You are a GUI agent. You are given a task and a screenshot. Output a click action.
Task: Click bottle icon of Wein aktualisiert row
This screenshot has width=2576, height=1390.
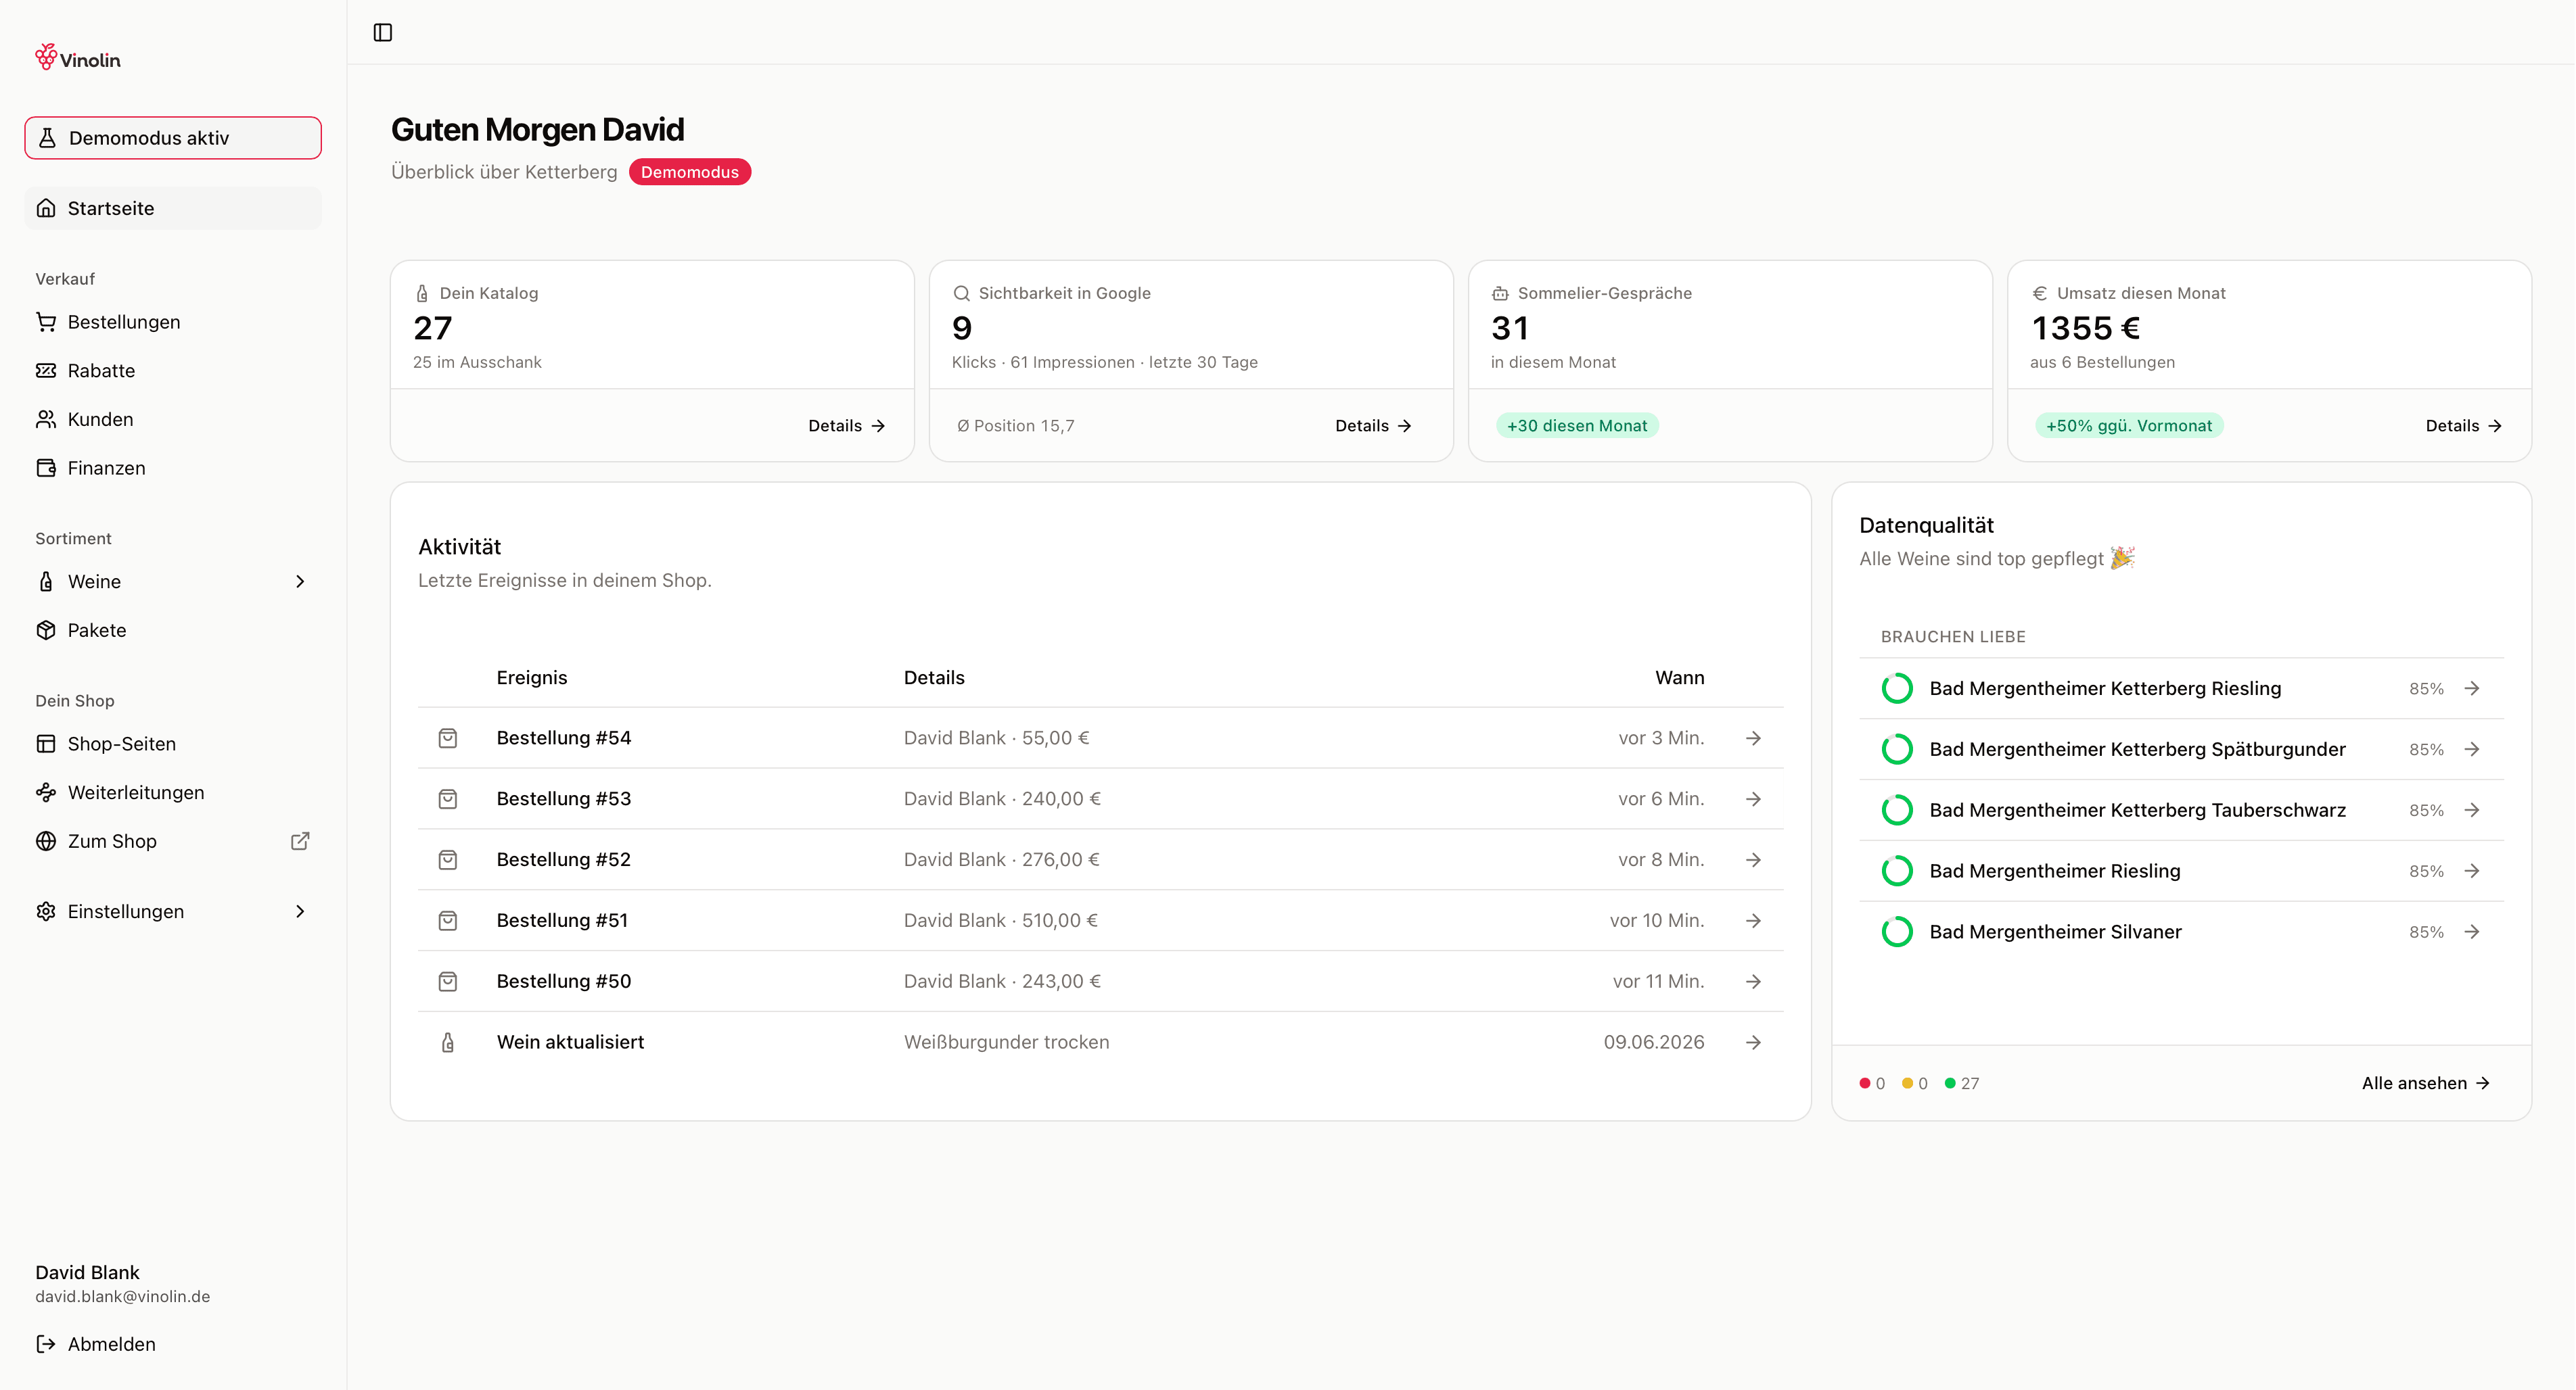pos(448,1042)
